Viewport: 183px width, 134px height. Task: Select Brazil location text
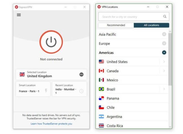(111, 89)
